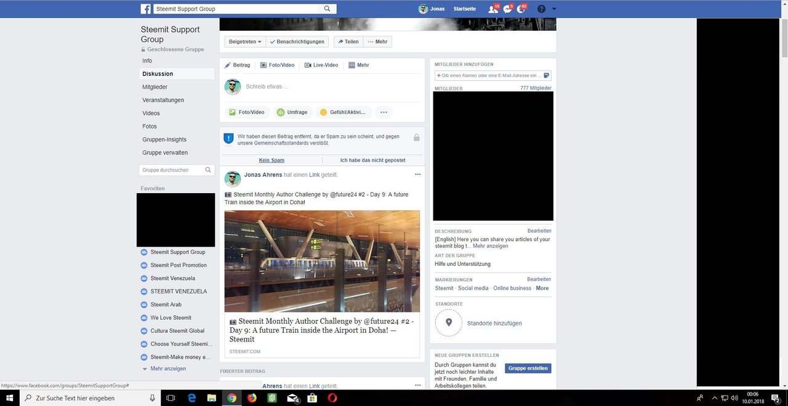Select the Live-Video composer tab
The image size is (788, 406).
coord(321,65)
